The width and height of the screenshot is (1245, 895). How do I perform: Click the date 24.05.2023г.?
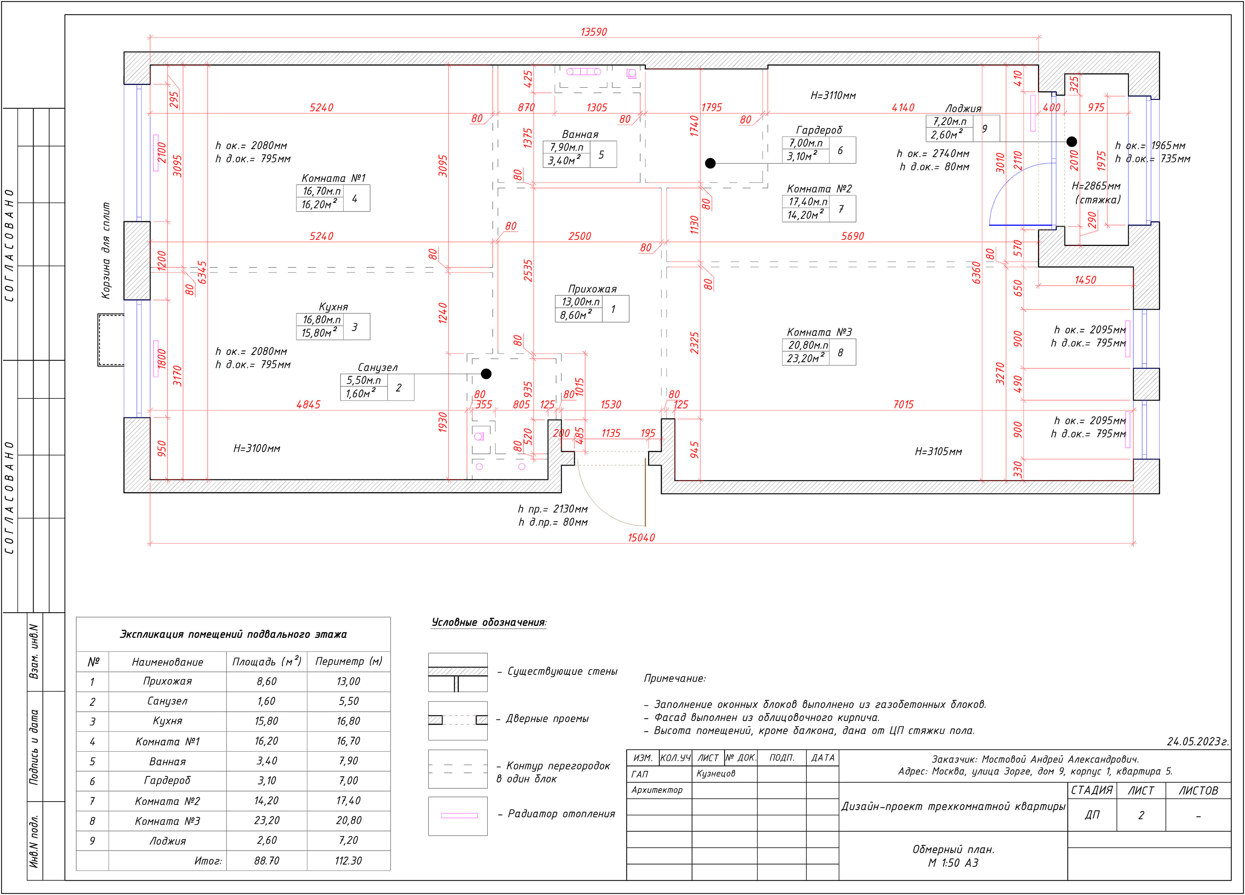point(1197,742)
